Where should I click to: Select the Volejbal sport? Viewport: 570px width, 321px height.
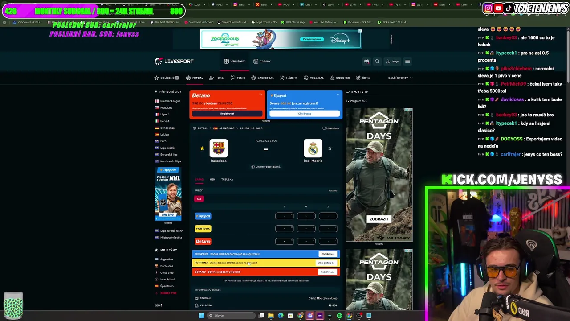coord(313,78)
